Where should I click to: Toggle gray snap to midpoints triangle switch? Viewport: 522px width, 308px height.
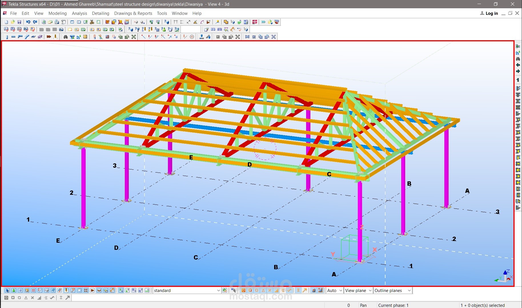pos(26,298)
